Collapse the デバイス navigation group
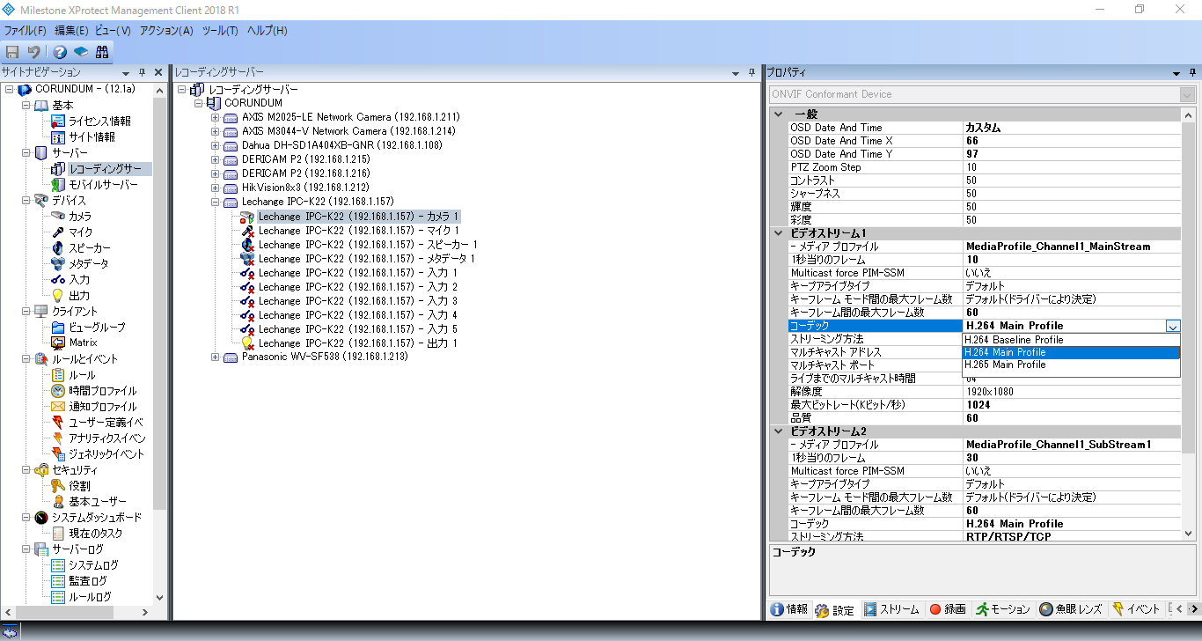Screen dimensions: 1202x641 (26, 201)
